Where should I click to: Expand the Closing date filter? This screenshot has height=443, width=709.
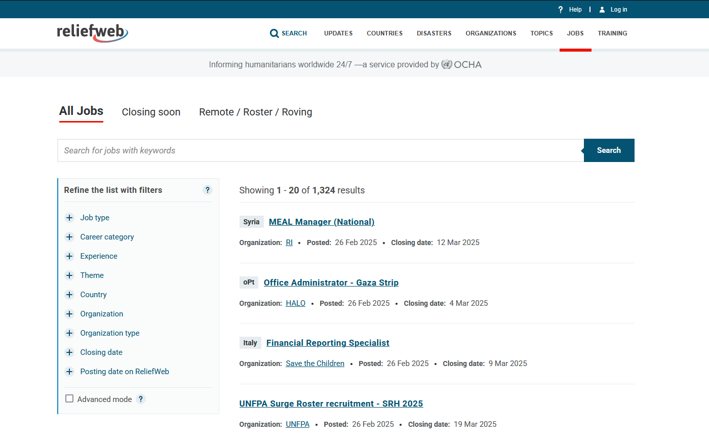click(x=94, y=352)
